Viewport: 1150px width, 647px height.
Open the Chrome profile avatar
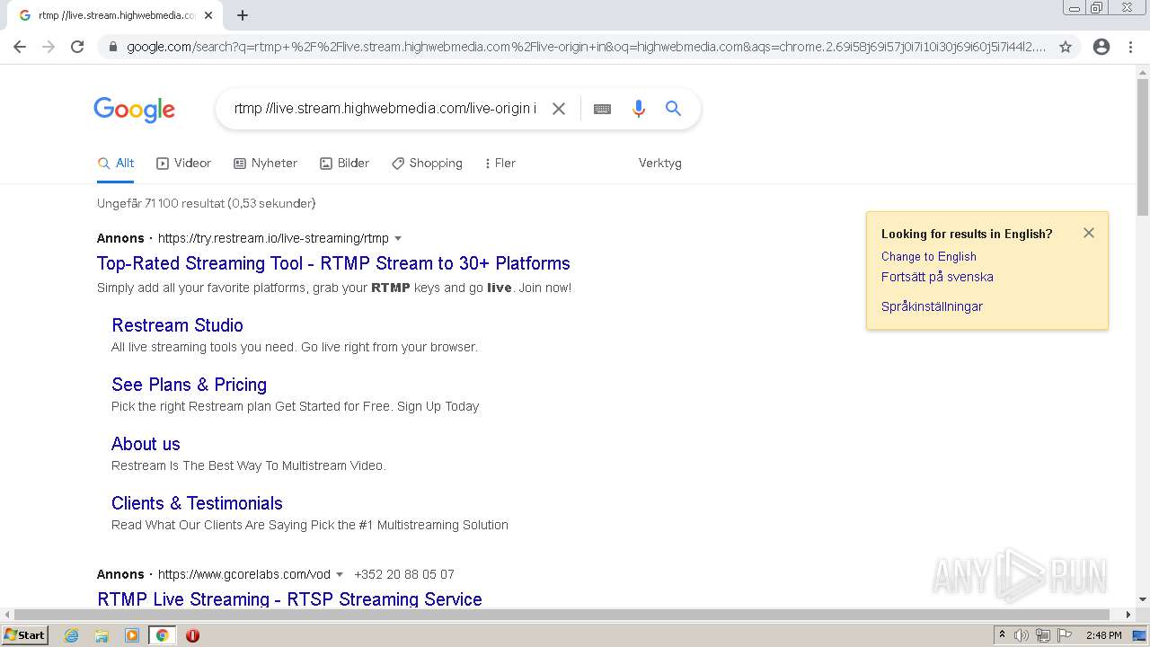[x=1101, y=47]
